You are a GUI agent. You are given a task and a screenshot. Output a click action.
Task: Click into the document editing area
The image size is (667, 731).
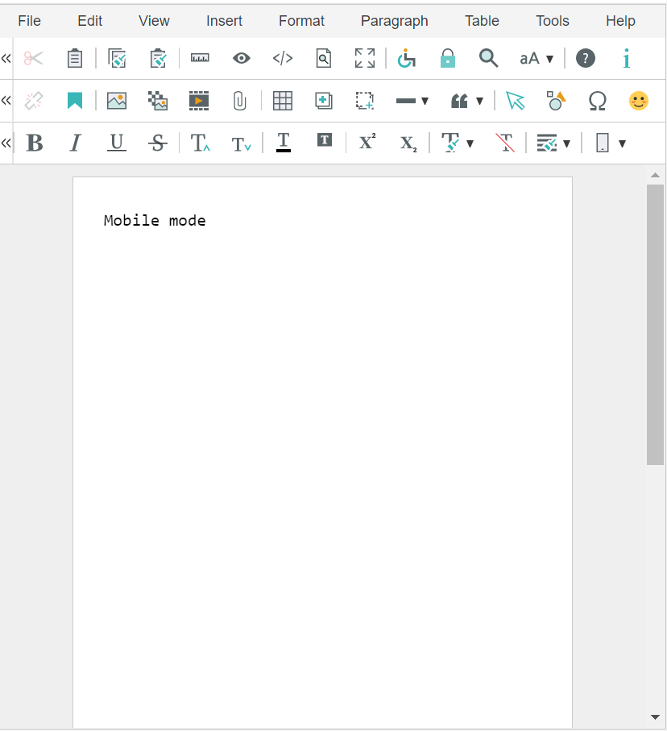point(322,403)
